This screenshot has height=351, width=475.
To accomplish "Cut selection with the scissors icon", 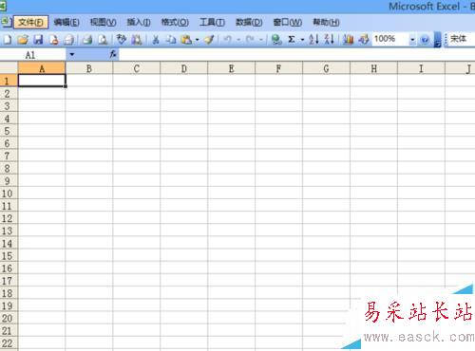I will tap(156, 40).
